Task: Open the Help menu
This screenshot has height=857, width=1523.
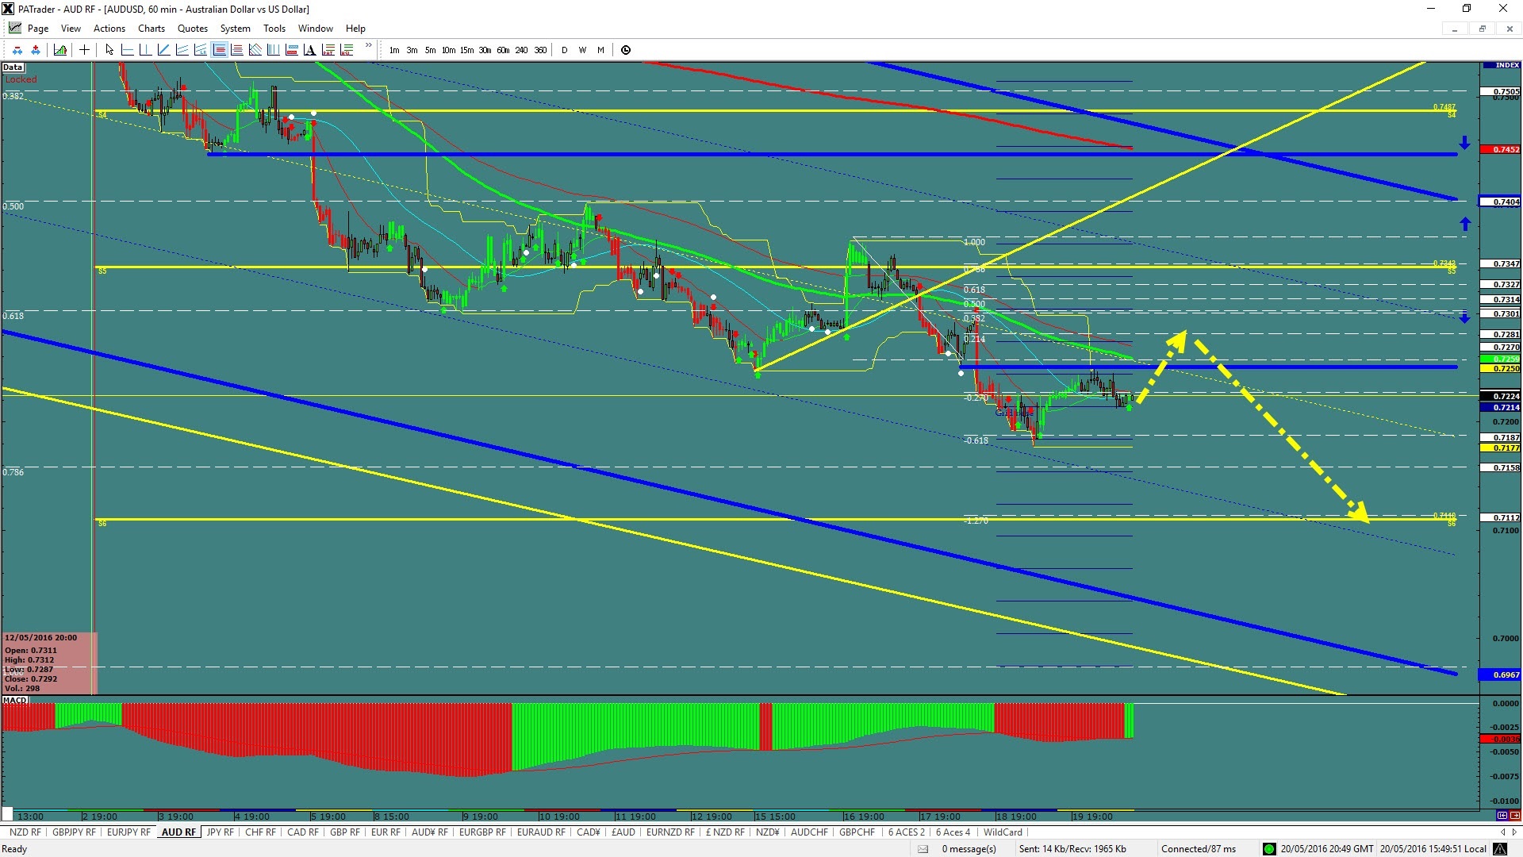Action: pyautogui.click(x=355, y=29)
